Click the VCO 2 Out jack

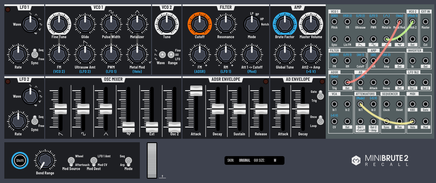pos(413,39)
